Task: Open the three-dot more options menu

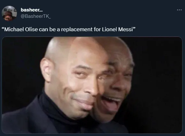Action: [x=179, y=10]
